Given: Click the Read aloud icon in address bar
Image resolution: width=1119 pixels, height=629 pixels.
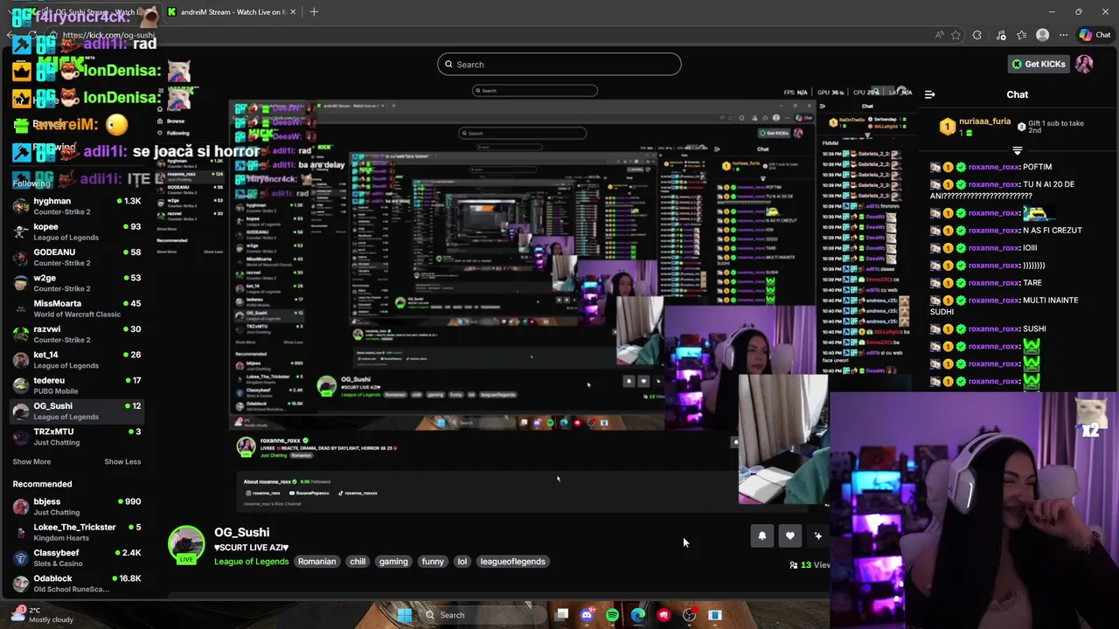Looking at the screenshot, I should (x=939, y=35).
